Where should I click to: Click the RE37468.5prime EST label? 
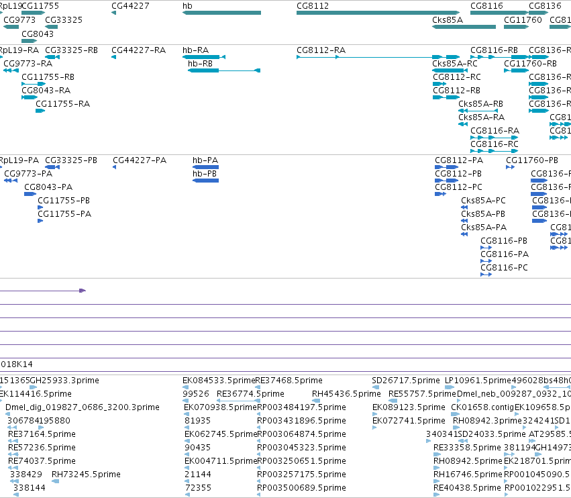click(x=289, y=381)
